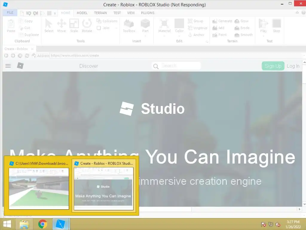Click the muted volume tray icon
The height and width of the screenshot is (230, 306).
click(278, 224)
